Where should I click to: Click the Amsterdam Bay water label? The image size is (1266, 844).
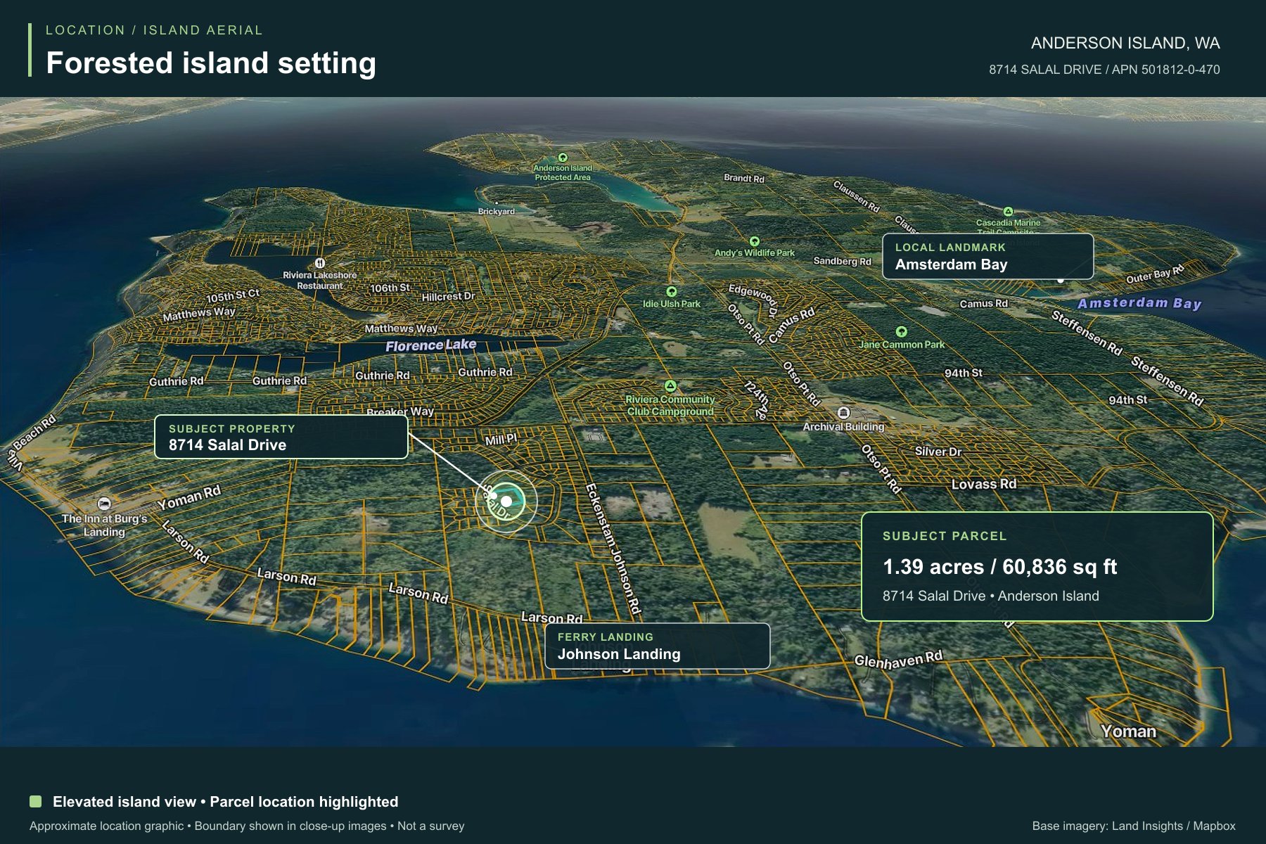[1139, 303]
